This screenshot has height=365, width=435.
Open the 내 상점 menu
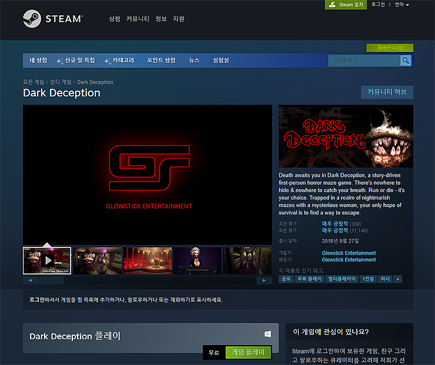(38, 60)
